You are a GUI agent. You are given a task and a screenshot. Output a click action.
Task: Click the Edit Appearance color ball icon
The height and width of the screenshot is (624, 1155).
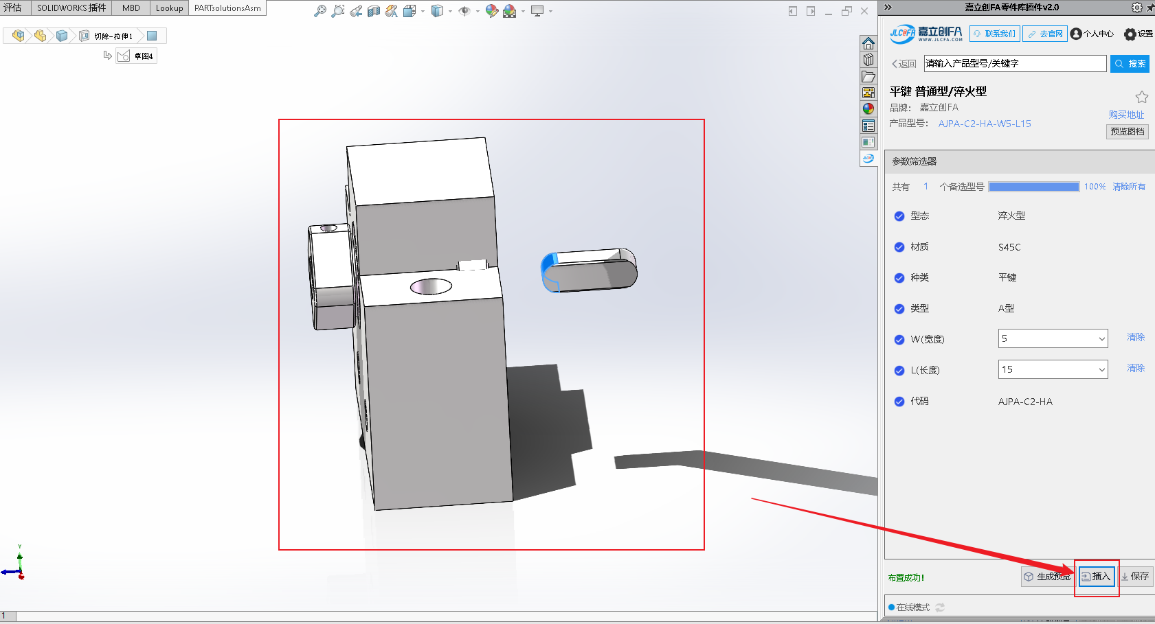pos(491,11)
